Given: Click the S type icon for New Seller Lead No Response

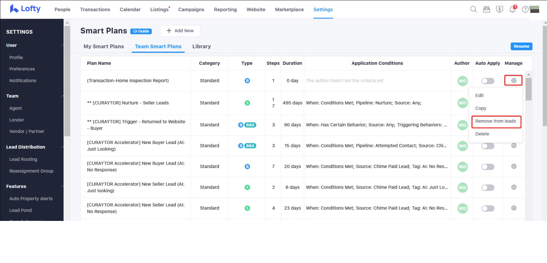Looking at the screenshot, I should (247, 208).
